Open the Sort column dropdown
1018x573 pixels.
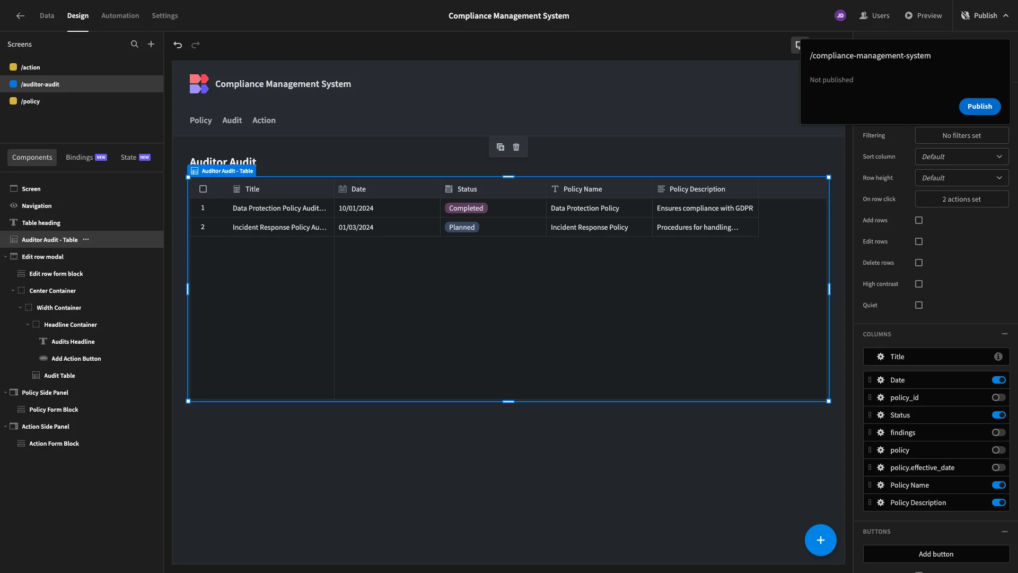click(961, 157)
